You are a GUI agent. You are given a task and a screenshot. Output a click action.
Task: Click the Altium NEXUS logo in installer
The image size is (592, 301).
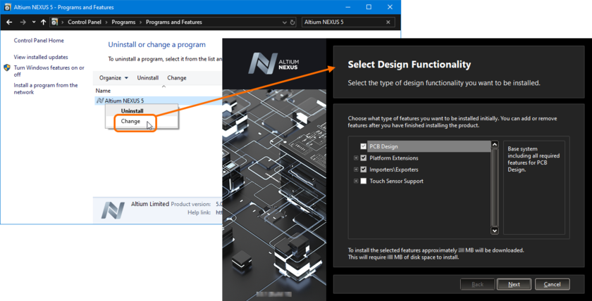pos(274,63)
